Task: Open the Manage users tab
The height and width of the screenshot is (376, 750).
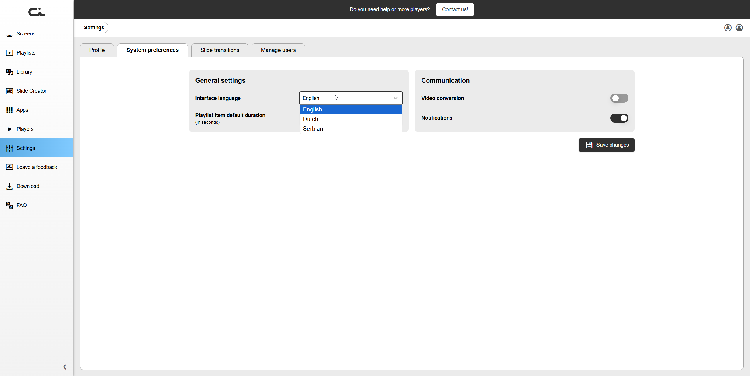Action: click(278, 50)
